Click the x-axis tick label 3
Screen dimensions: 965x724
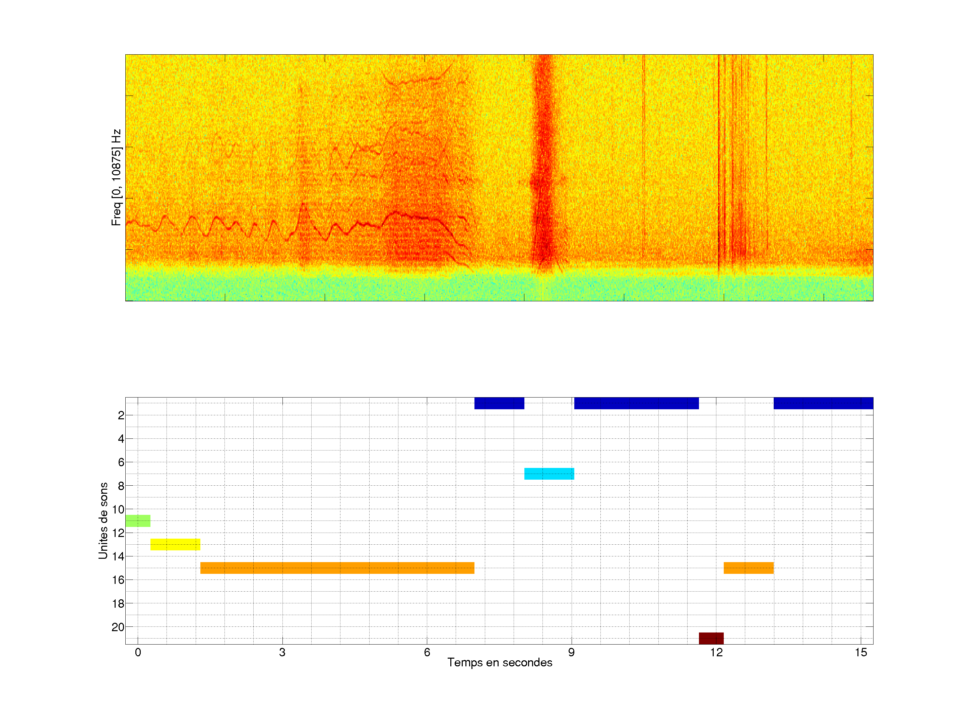pyautogui.click(x=282, y=652)
